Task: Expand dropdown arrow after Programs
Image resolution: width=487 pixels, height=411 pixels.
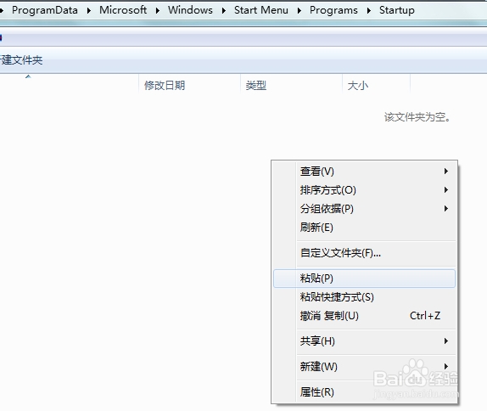Action: [369, 10]
